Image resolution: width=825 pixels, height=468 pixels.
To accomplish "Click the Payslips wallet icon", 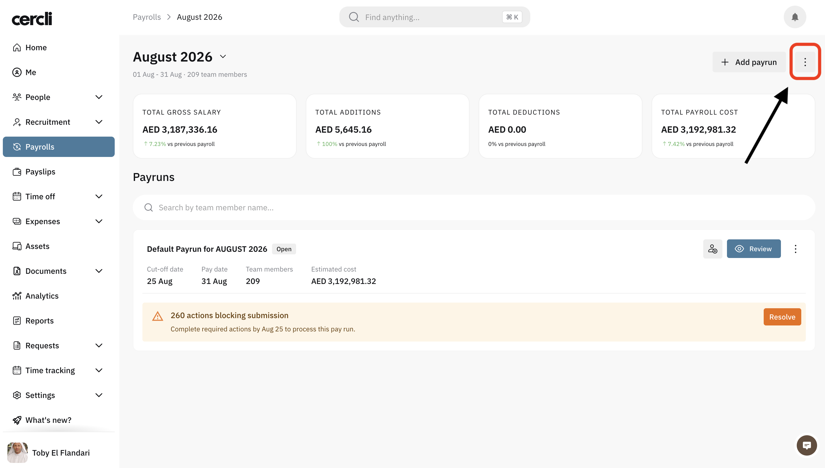I will coord(17,172).
